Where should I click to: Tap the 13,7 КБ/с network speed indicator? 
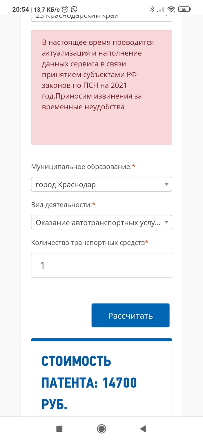point(47,9)
